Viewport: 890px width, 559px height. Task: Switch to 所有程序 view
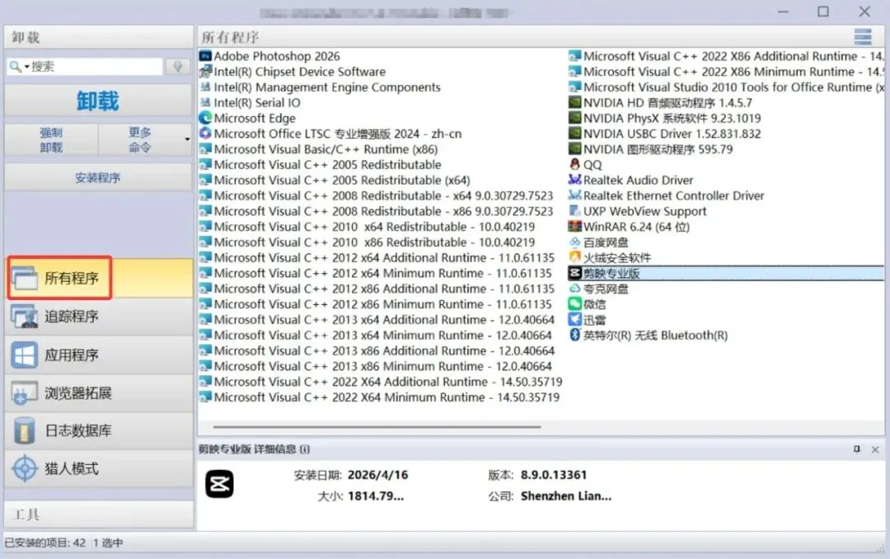99,278
